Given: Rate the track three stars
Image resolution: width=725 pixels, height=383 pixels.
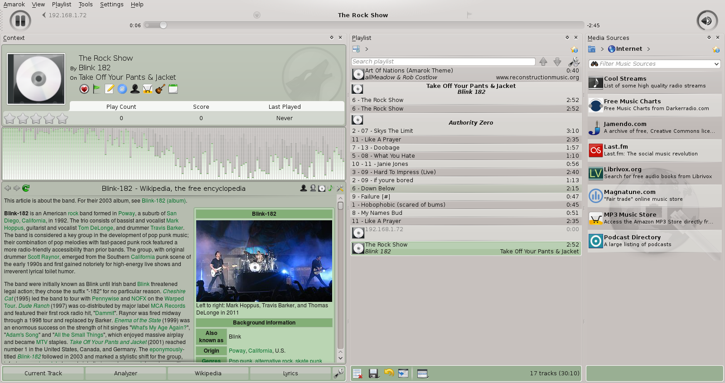Looking at the screenshot, I should (x=36, y=119).
